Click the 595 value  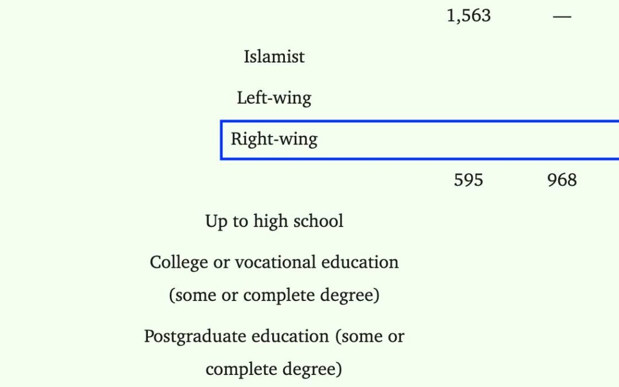[x=468, y=181]
